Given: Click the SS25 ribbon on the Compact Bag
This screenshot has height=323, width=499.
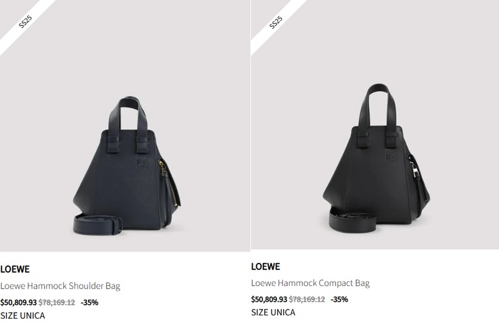Looking at the screenshot, I should 276,22.
